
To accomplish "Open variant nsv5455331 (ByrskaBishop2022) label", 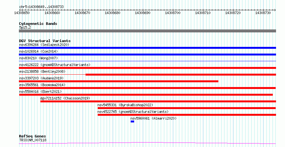I will [125, 105].
